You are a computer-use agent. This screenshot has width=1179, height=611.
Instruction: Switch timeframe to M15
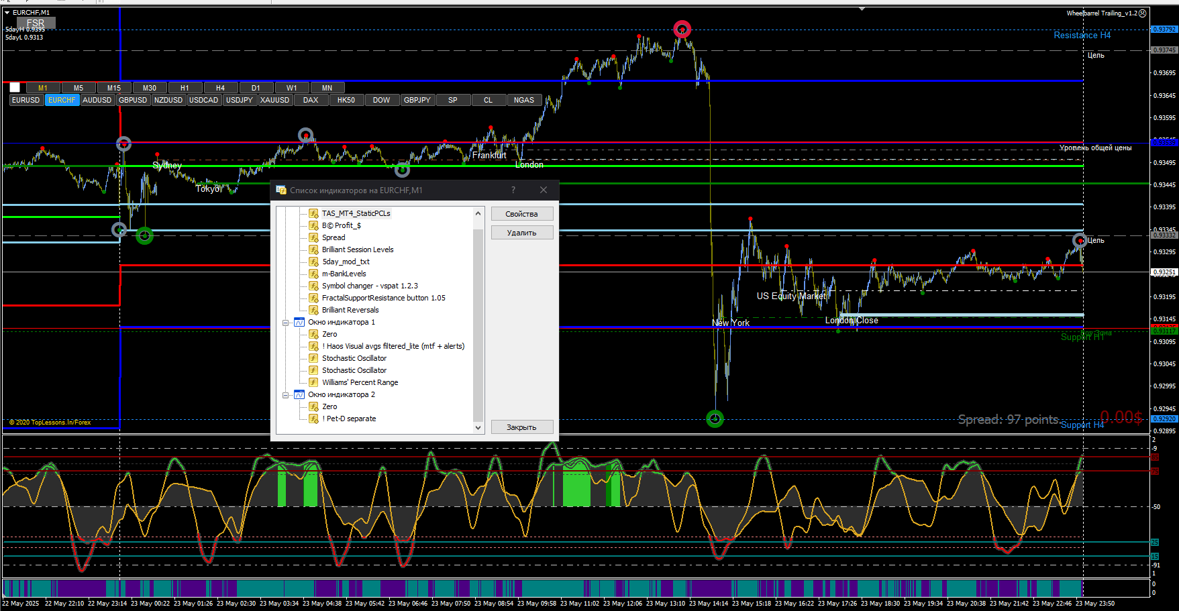114,88
